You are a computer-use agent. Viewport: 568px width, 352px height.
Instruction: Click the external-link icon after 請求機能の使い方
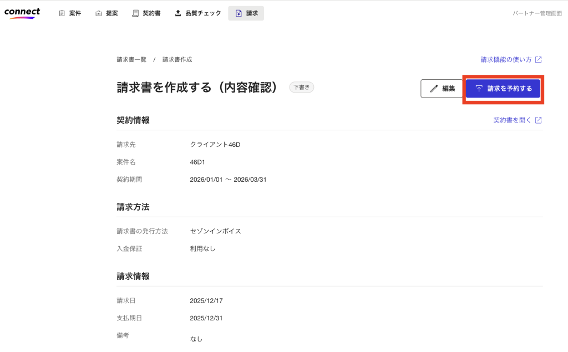click(538, 60)
